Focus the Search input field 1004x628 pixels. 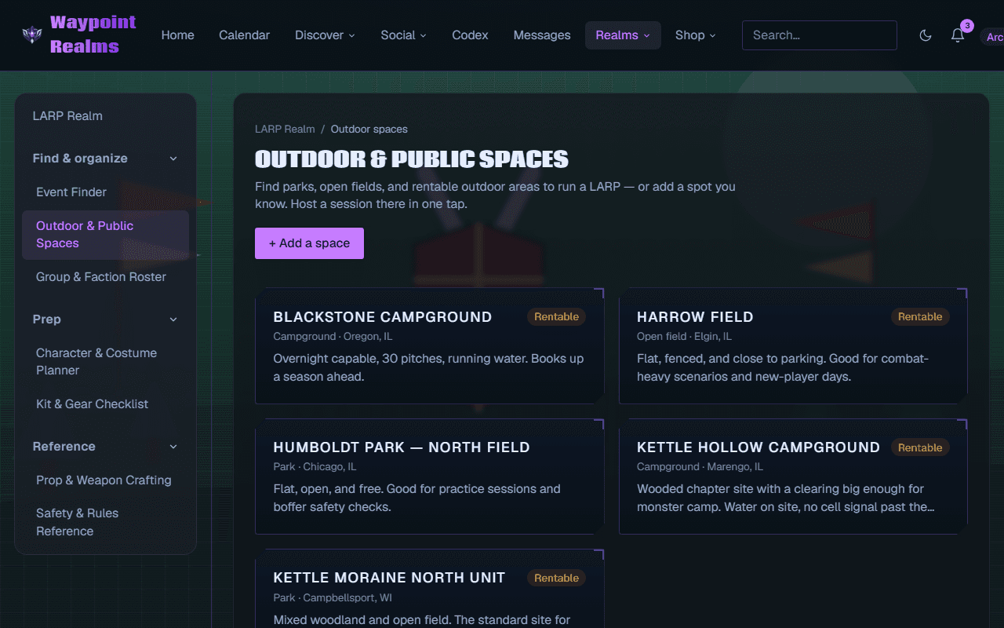coord(820,35)
